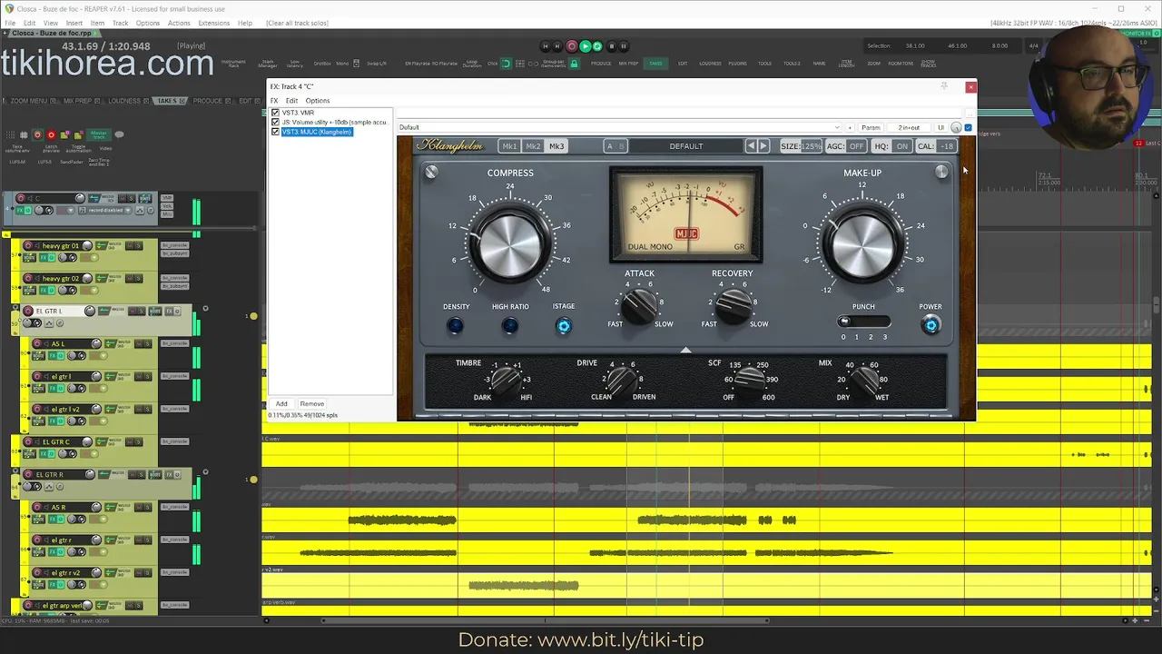This screenshot has height=654, width=1162.
Task: Click the Master track toolbar button
Action: (98, 134)
